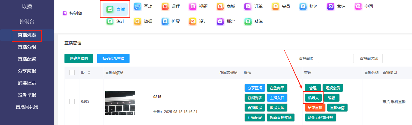This screenshot has height=125, width=412.
Task: Click the 直播 icon in top navigation
Action: click(x=110, y=9)
